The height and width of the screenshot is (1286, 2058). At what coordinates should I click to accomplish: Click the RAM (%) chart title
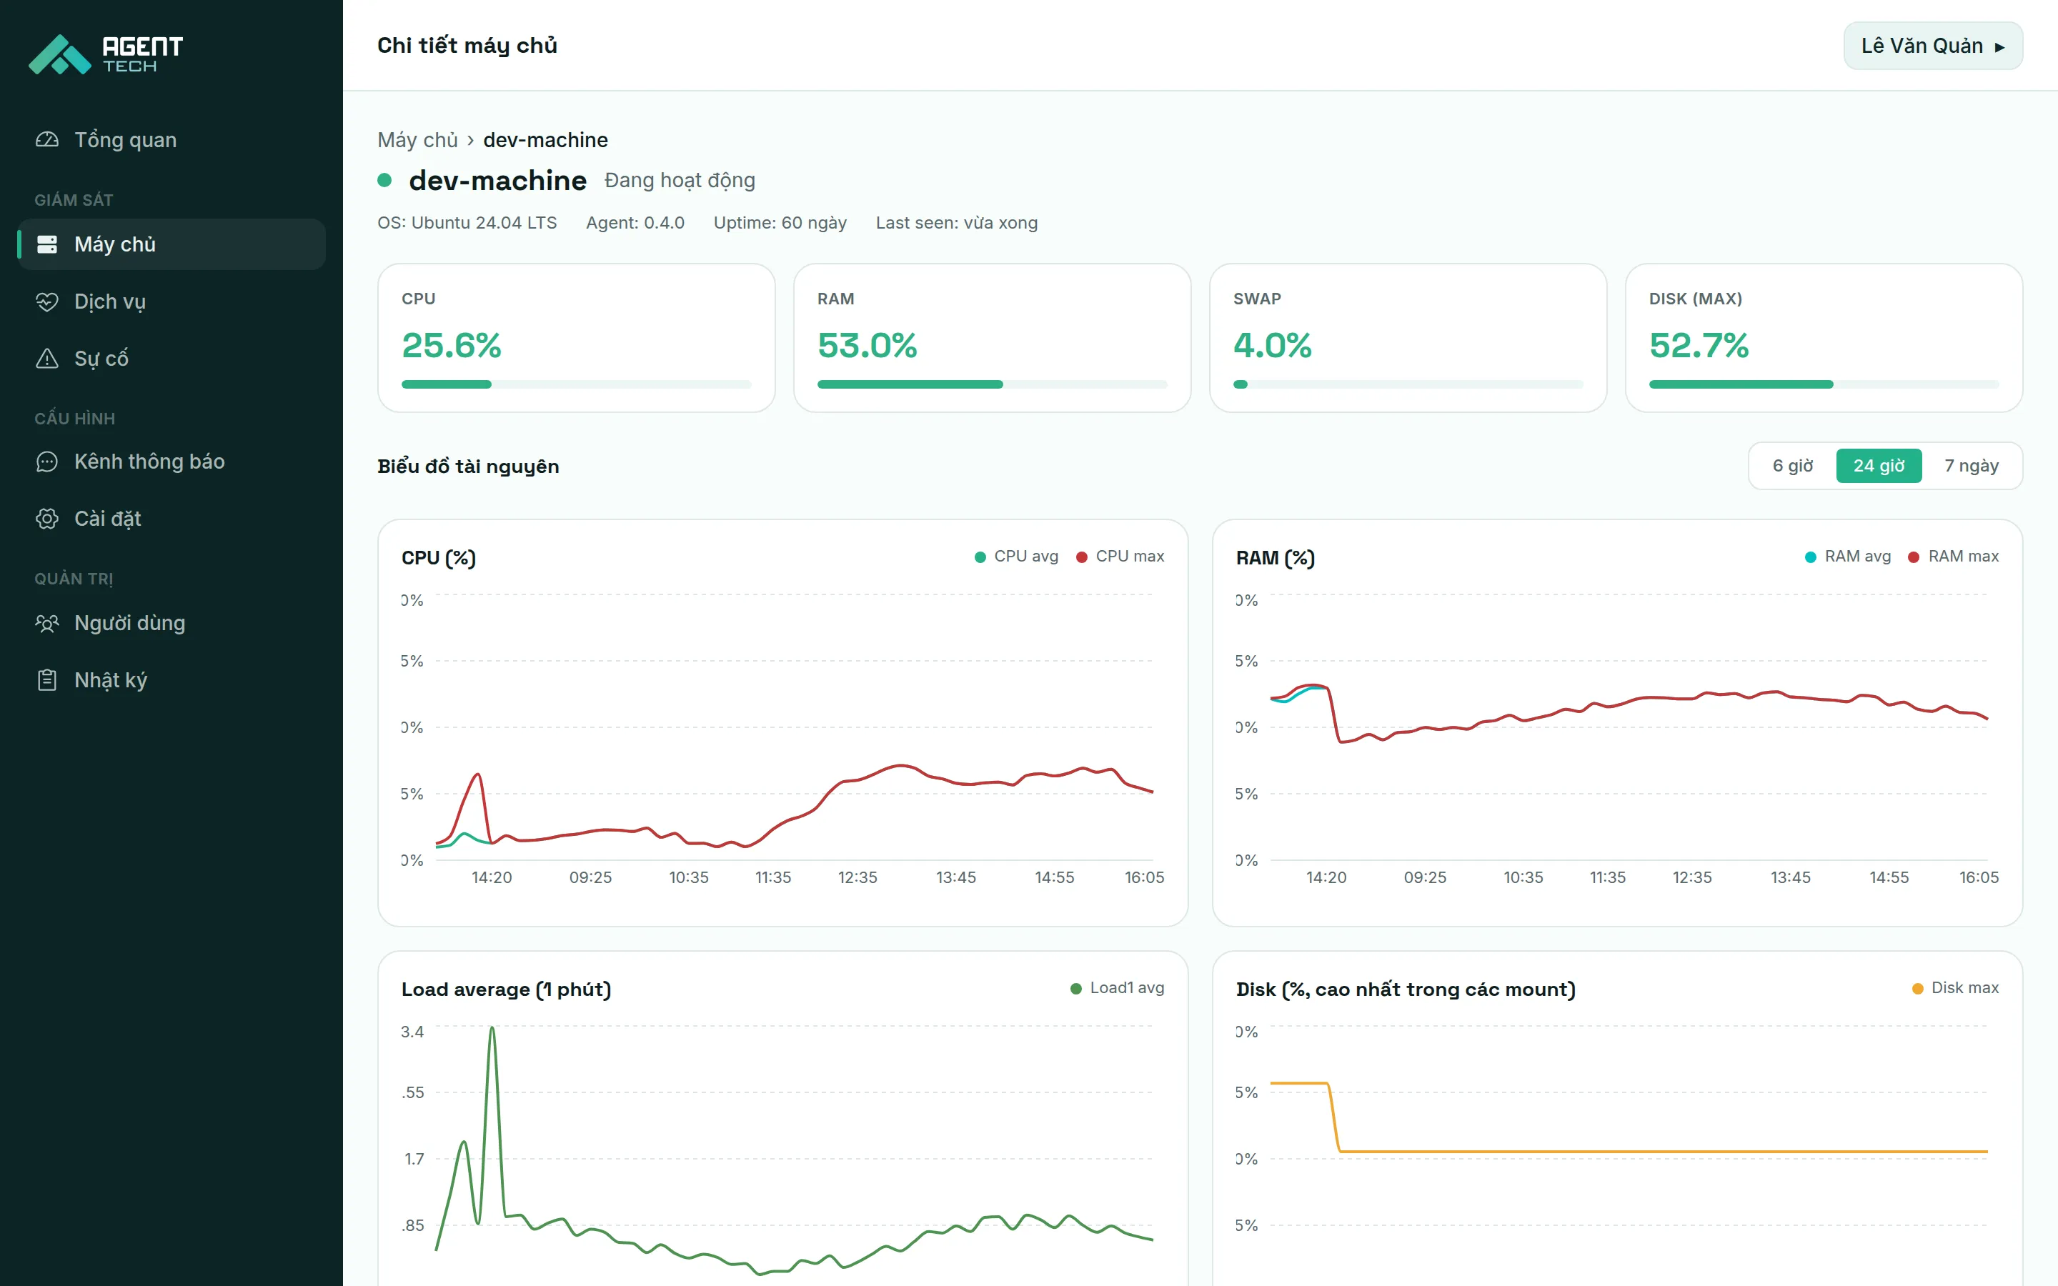tap(1275, 558)
